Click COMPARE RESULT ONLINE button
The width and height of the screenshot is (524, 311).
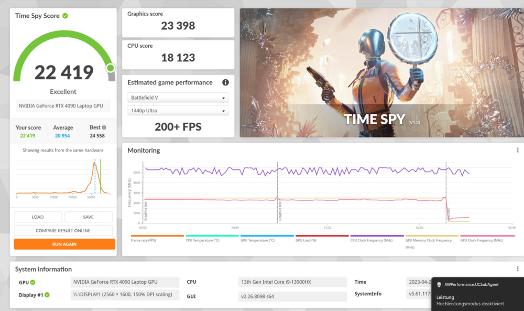coord(63,231)
